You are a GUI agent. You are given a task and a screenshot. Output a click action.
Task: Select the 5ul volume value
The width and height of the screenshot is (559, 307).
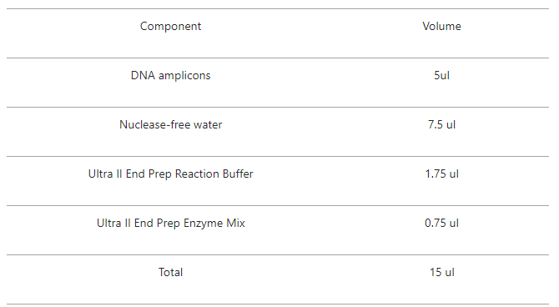[441, 75]
